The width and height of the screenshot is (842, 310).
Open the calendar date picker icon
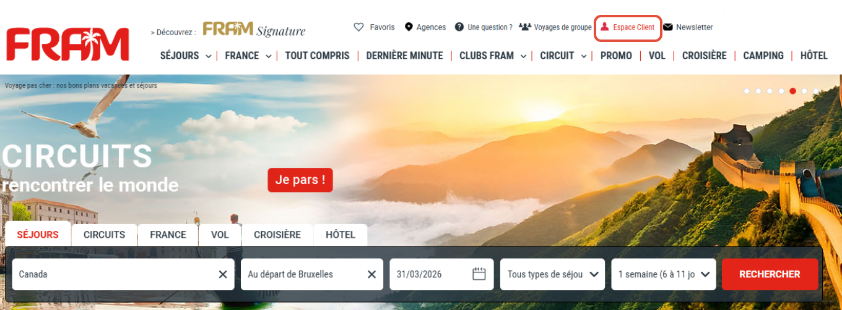click(x=479, y=274)
